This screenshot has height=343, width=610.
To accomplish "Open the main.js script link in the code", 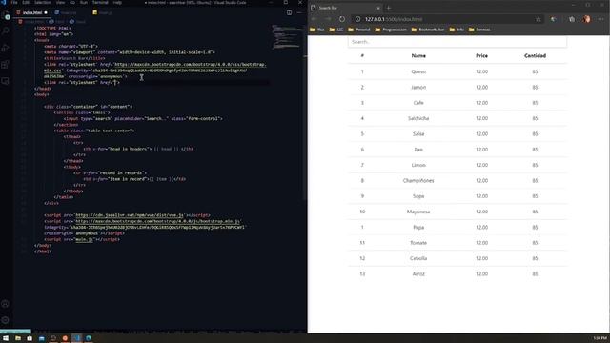I will [x=84, y=239].
